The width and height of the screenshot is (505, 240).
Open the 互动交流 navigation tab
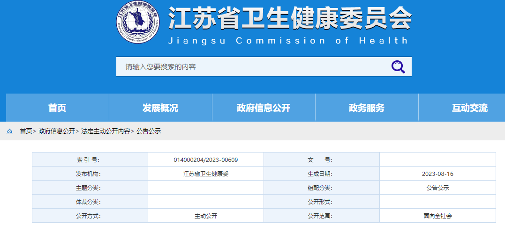[469, 108]
